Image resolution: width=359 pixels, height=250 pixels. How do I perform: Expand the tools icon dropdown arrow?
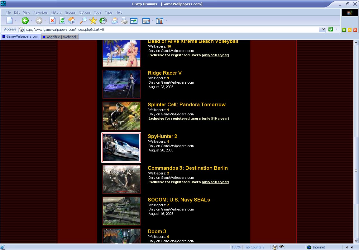click(166, 21)
